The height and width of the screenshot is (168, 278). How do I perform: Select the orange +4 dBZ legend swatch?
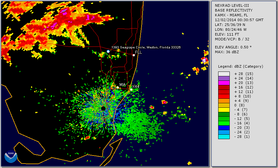(224, 101)
